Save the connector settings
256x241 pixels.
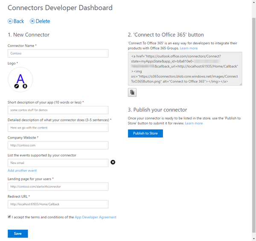[x=17, y=233]
